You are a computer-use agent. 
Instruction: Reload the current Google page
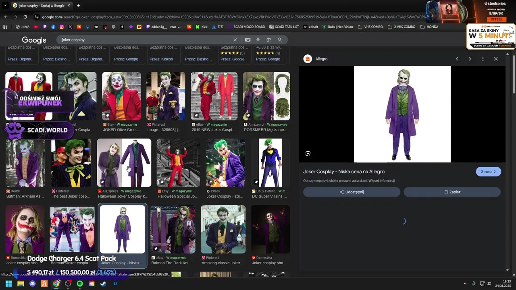[25, 17]
